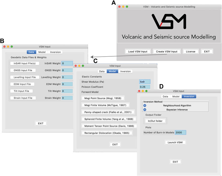Click In/Out folder button
222x176 pixels.
(x=155, y=121)
